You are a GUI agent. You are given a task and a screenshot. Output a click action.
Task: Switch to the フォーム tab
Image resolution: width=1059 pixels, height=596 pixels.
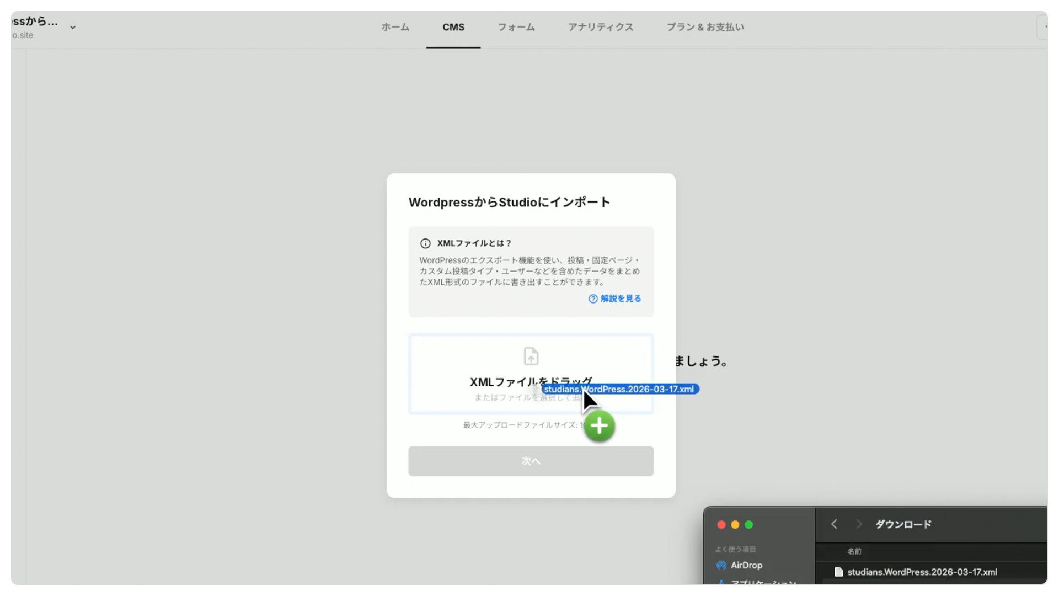coord(516,27)
